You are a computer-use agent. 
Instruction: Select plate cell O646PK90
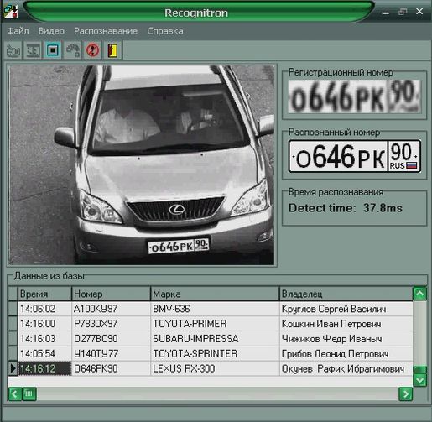tap(111, 368)
